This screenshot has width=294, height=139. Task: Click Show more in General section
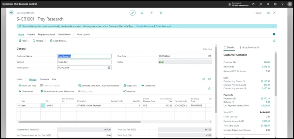(207, 49)
